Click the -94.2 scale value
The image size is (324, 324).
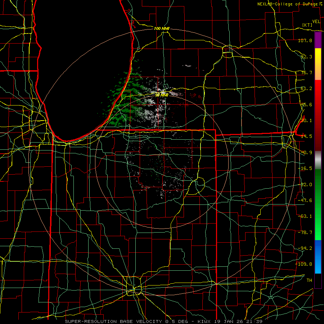(305, 248)
